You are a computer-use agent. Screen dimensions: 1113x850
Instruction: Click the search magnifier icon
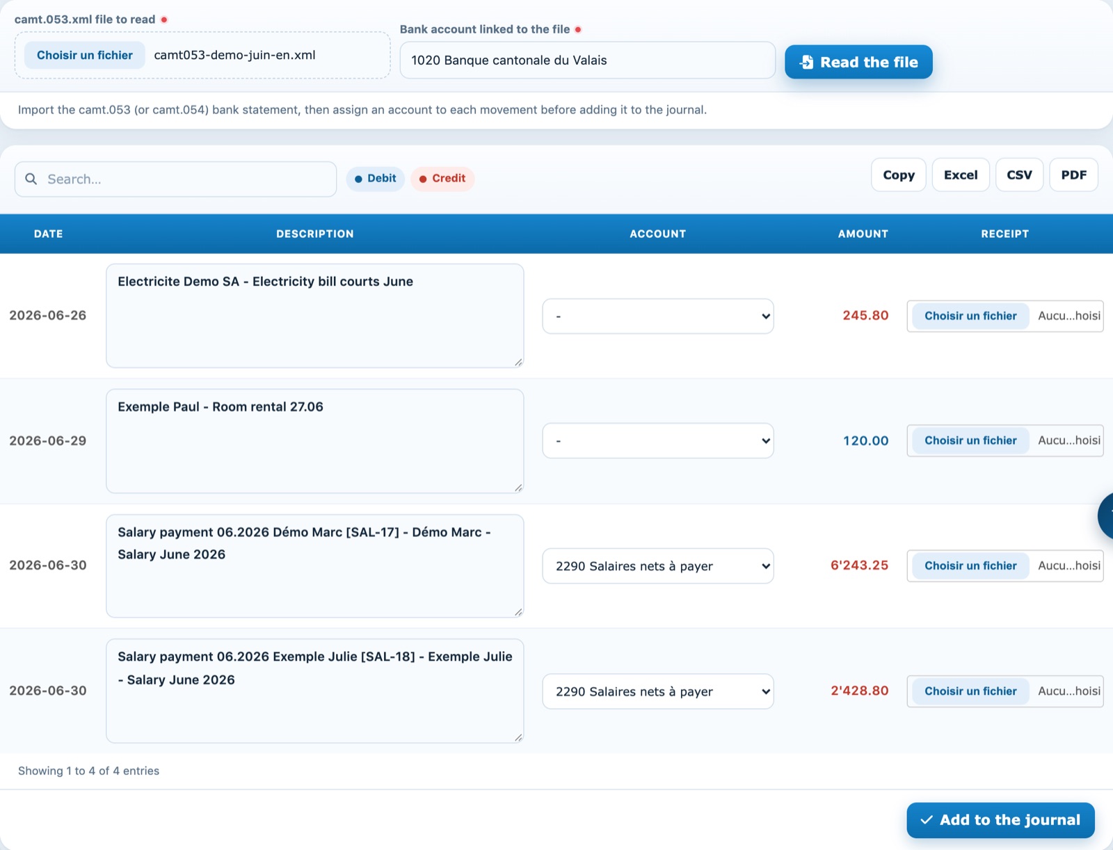31,179
